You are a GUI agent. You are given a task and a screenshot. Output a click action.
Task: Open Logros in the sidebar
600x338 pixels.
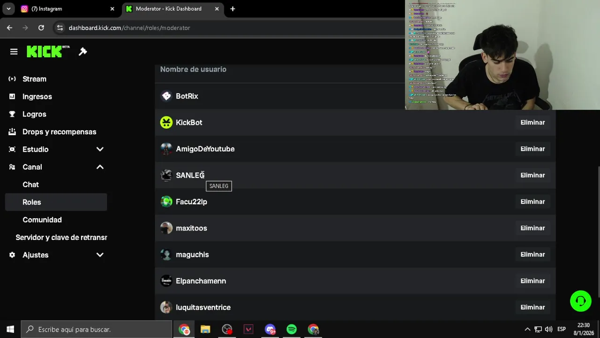[34, 114]
